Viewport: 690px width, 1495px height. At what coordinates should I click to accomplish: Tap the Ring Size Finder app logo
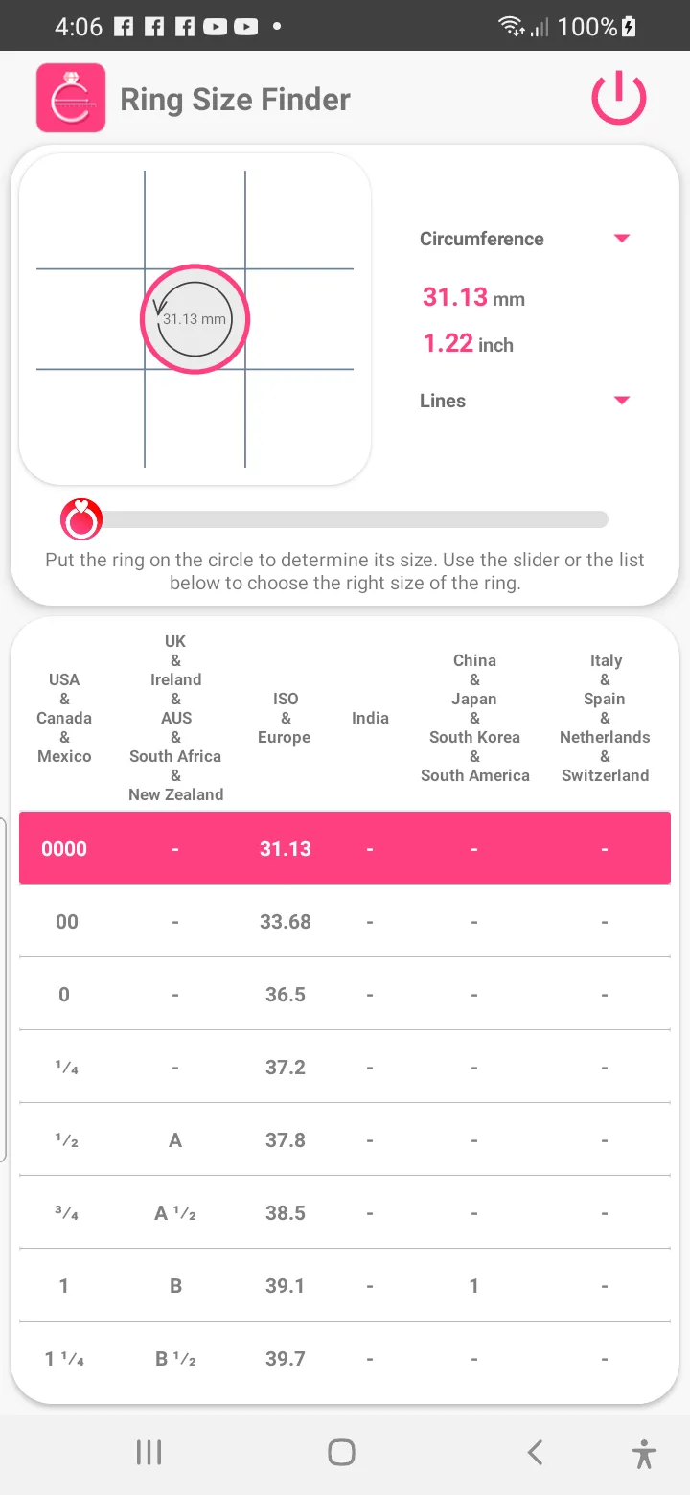pyautogui.click(x=71, y=98)
